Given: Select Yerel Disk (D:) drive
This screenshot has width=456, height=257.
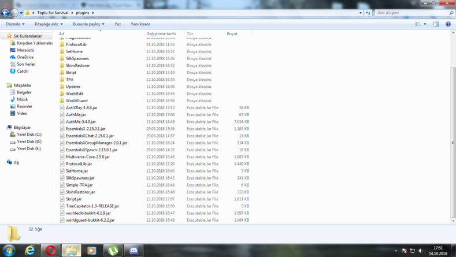Looking at the screenshot, I should coord(29,141).
